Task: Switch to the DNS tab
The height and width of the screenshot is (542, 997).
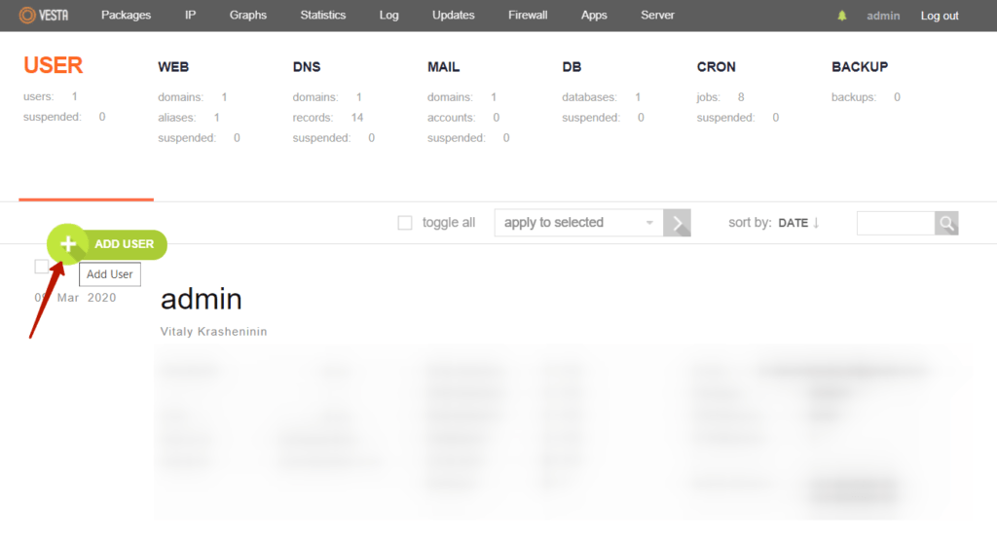Action: pos(307,67)
